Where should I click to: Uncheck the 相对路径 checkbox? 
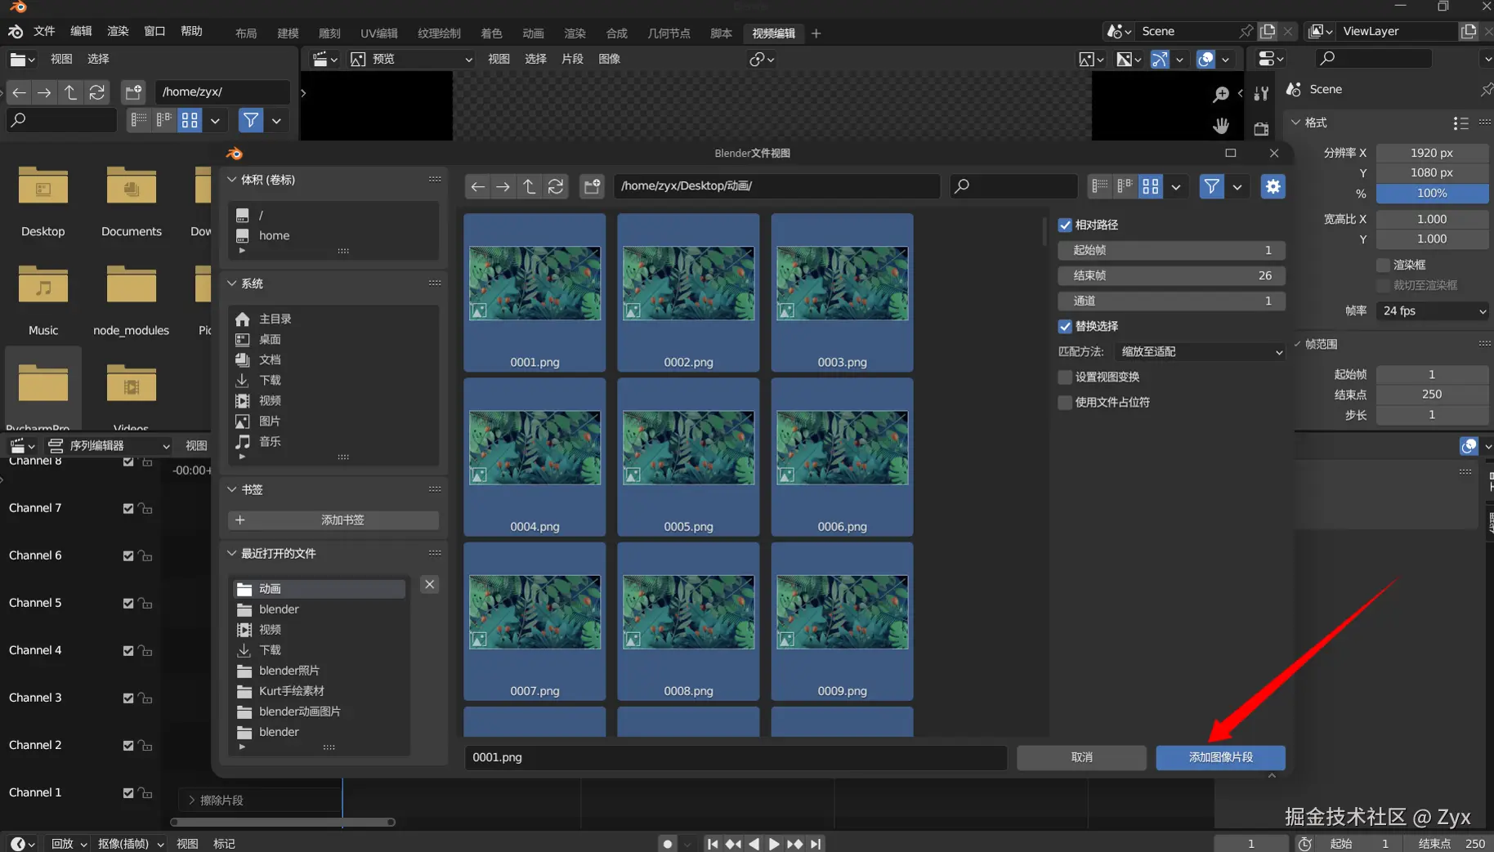coord(1065,225)
